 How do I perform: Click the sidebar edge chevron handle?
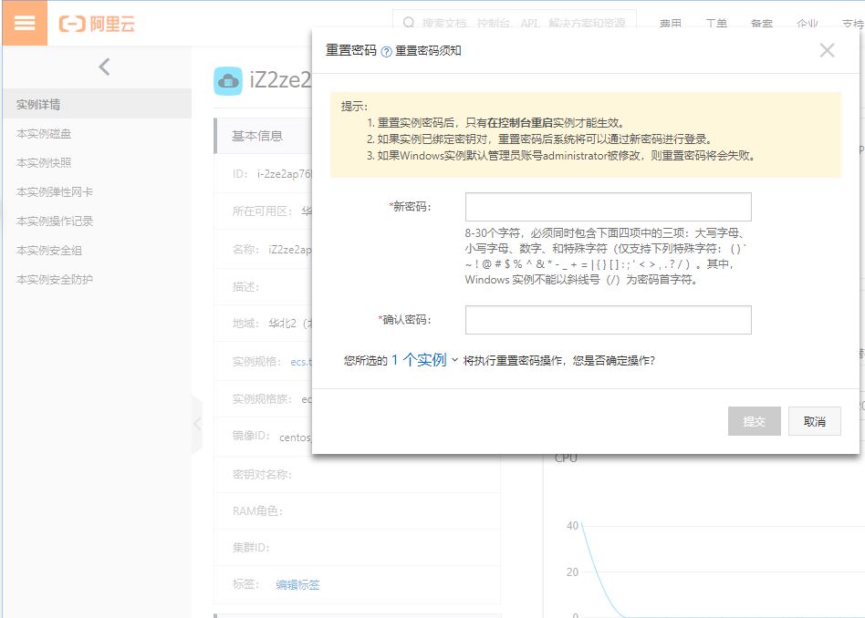tap(197, 424)
